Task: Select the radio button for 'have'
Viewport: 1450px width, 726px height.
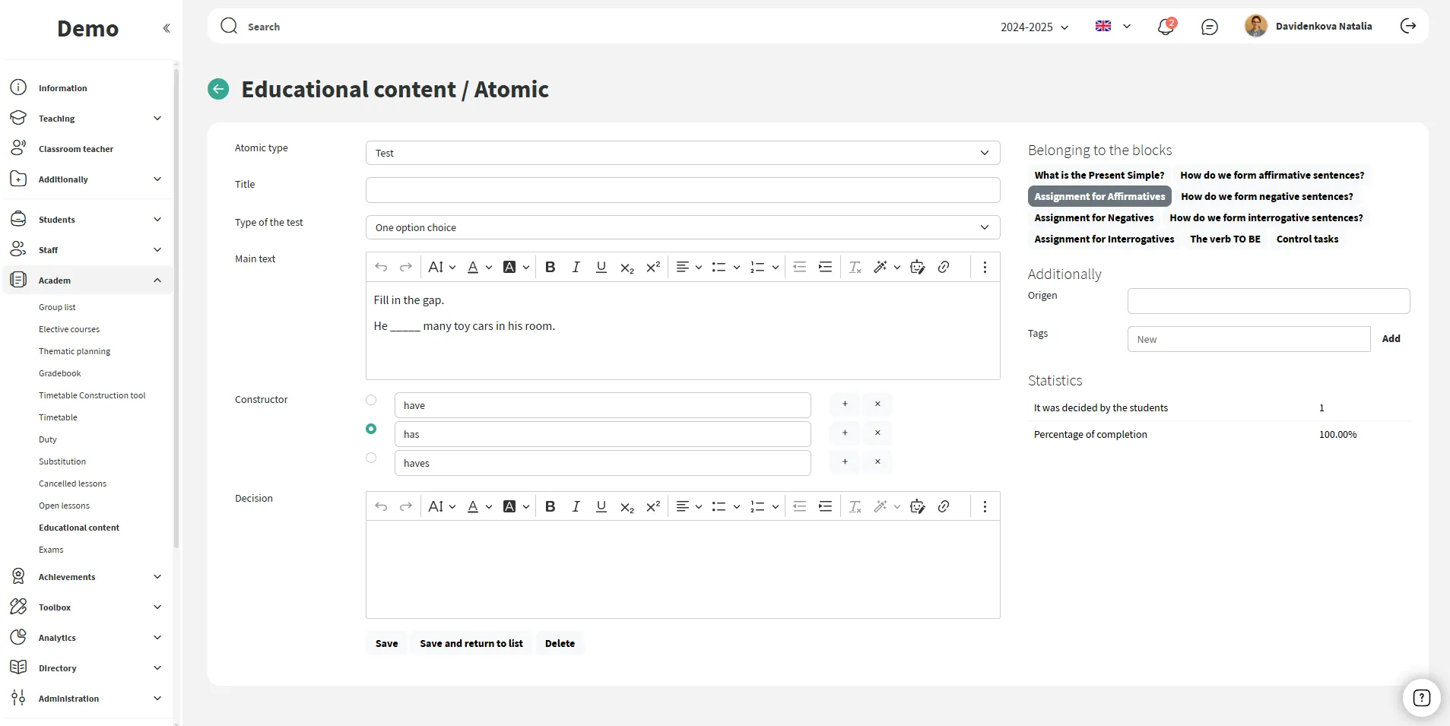Action: tap(371, 400)
